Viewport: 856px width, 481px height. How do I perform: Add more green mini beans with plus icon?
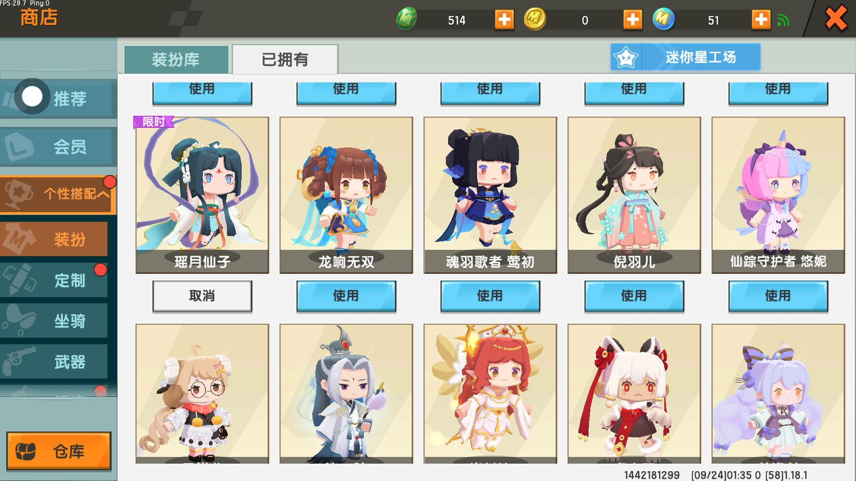[504, 20]
